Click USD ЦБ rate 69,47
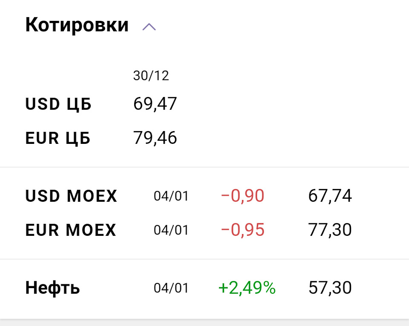The image size is (409, 326). [x=155, y=104]
